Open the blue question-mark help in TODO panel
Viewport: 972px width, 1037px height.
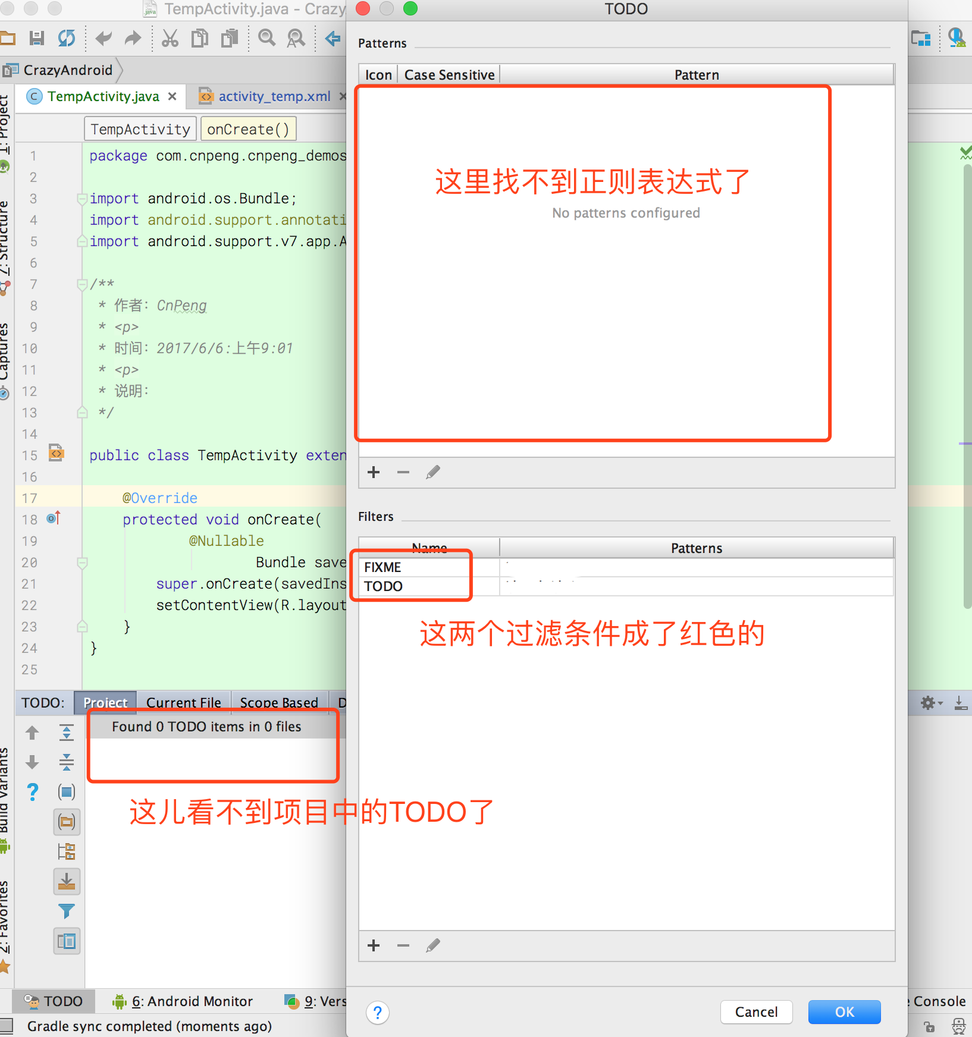coord(33,792)
